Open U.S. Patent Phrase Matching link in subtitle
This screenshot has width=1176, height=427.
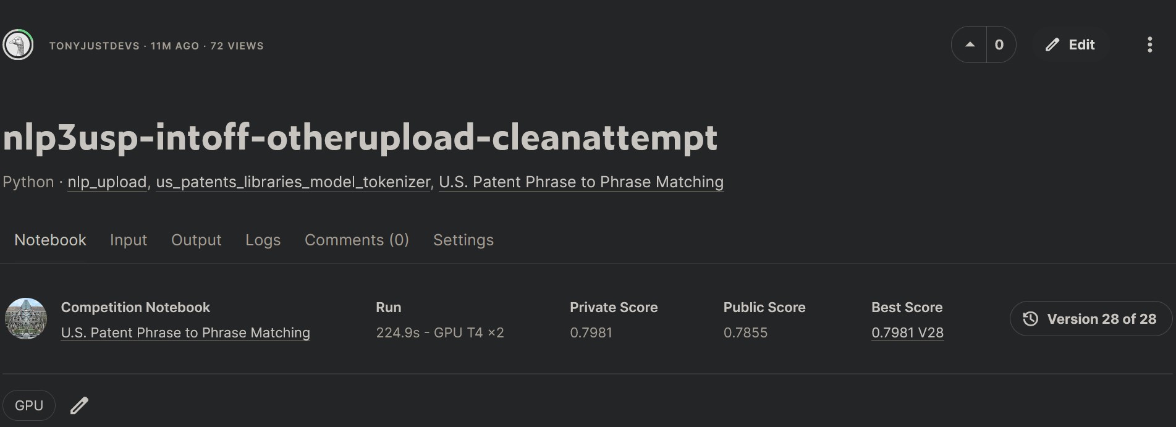(x=581, y=182)
